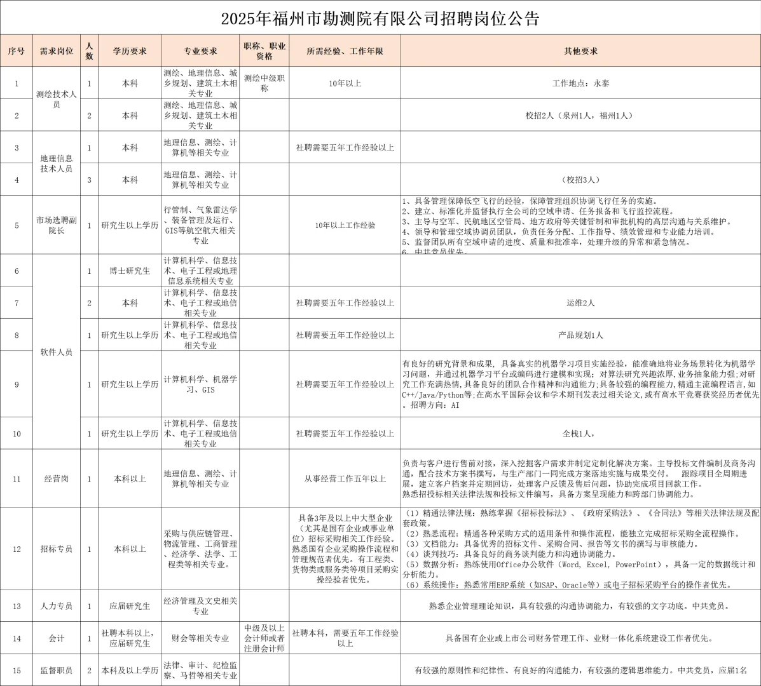Click the 所需经验、工作年限 column header
The width and height of the screenshot is (761, 686).
pyautogui.click(x=345, y=50)
